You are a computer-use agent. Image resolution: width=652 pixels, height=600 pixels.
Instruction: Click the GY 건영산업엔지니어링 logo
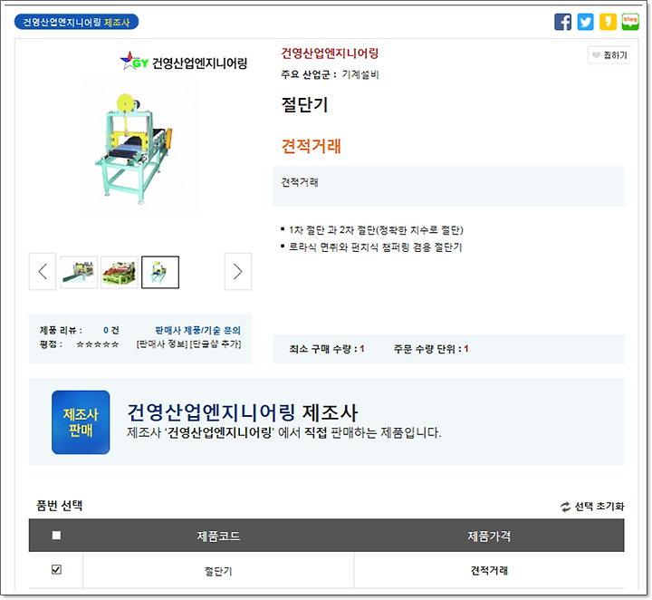tap(183, 63)
